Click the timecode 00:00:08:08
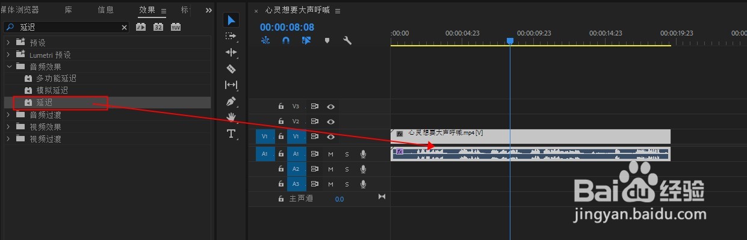This screenshot has height=240, width=747. coord(287,27)
